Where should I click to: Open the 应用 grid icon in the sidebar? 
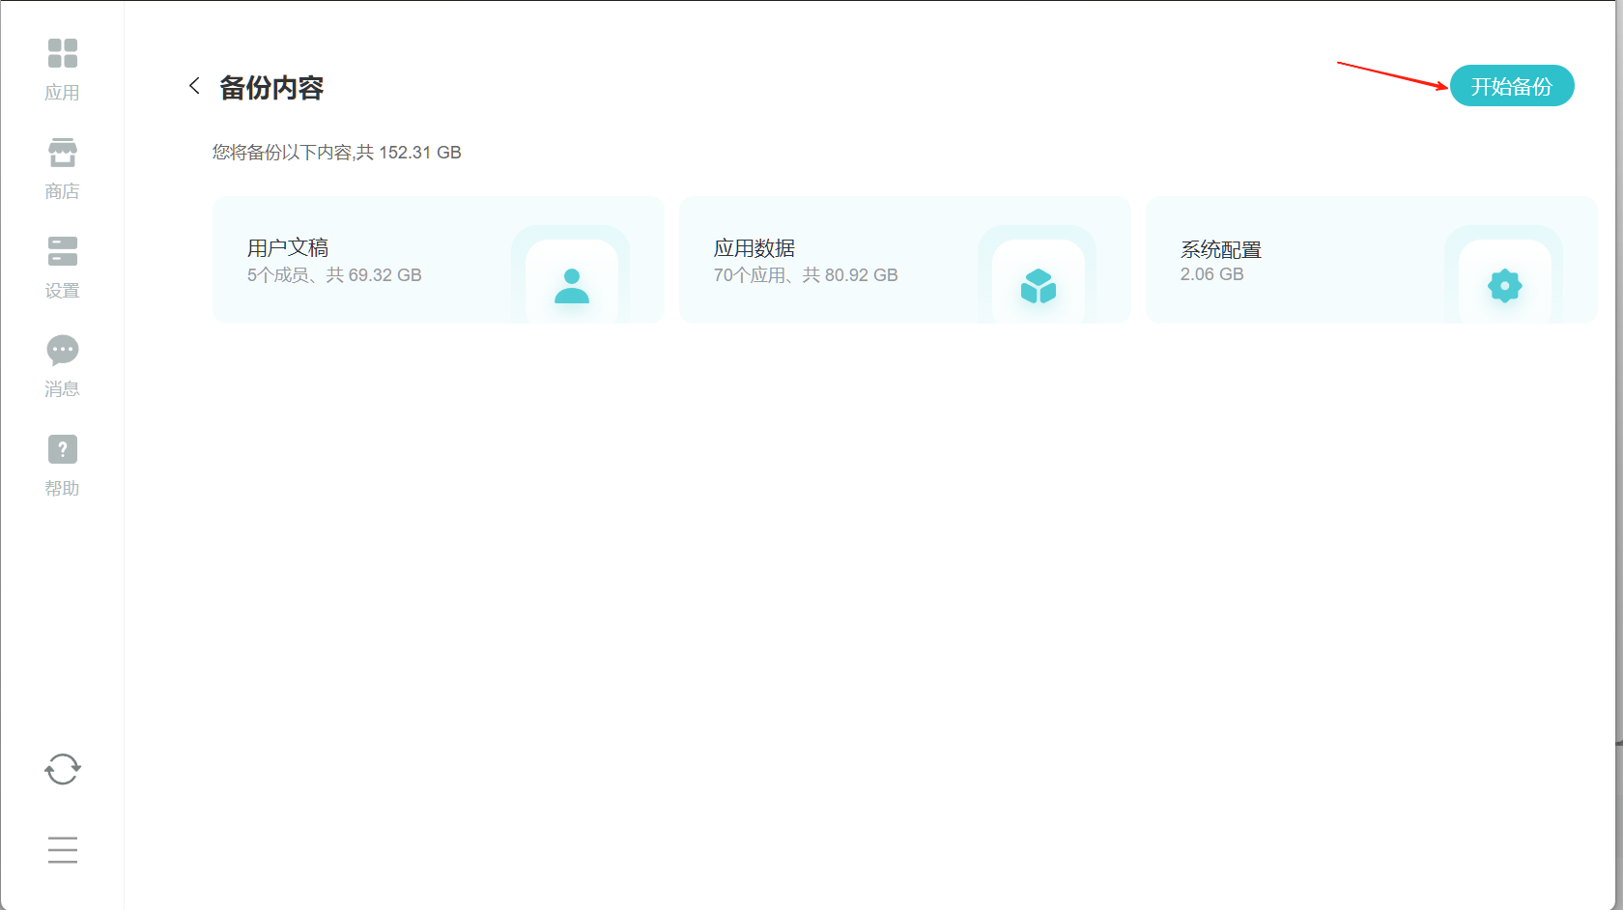[63, 53]
